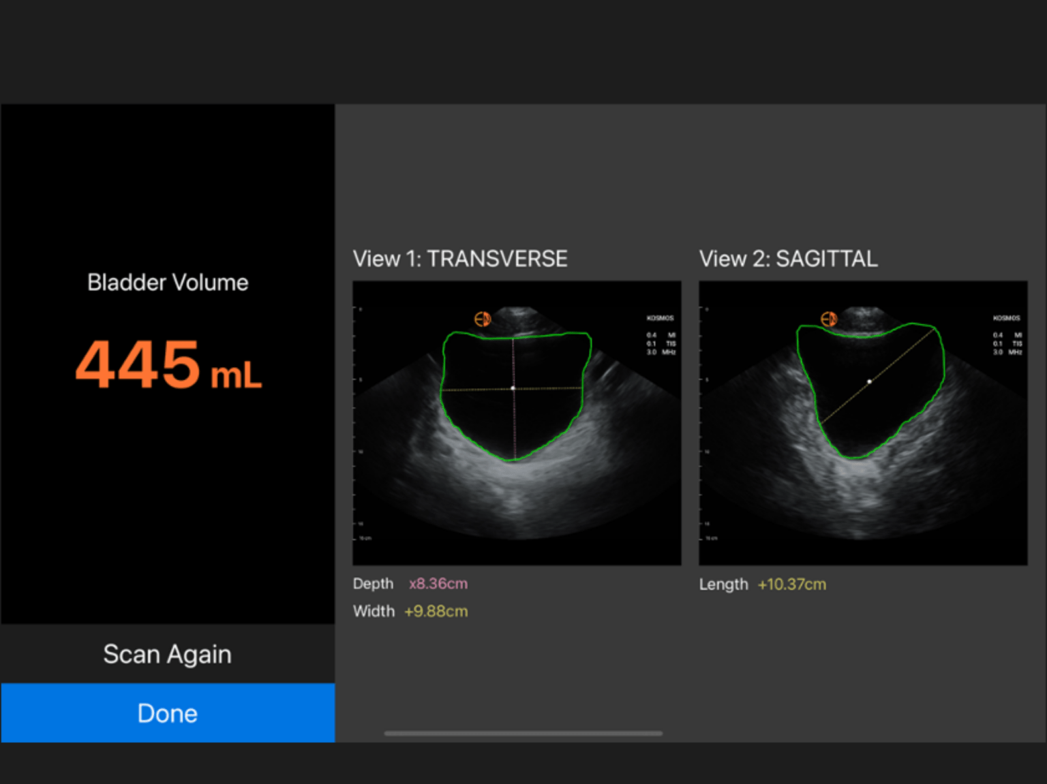1047x784 pixels.
Task: Click the orange orientation marker on transverse image
Action: (483, 317)
